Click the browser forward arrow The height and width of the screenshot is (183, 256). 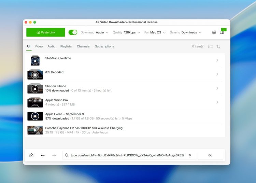coord(54,155)
